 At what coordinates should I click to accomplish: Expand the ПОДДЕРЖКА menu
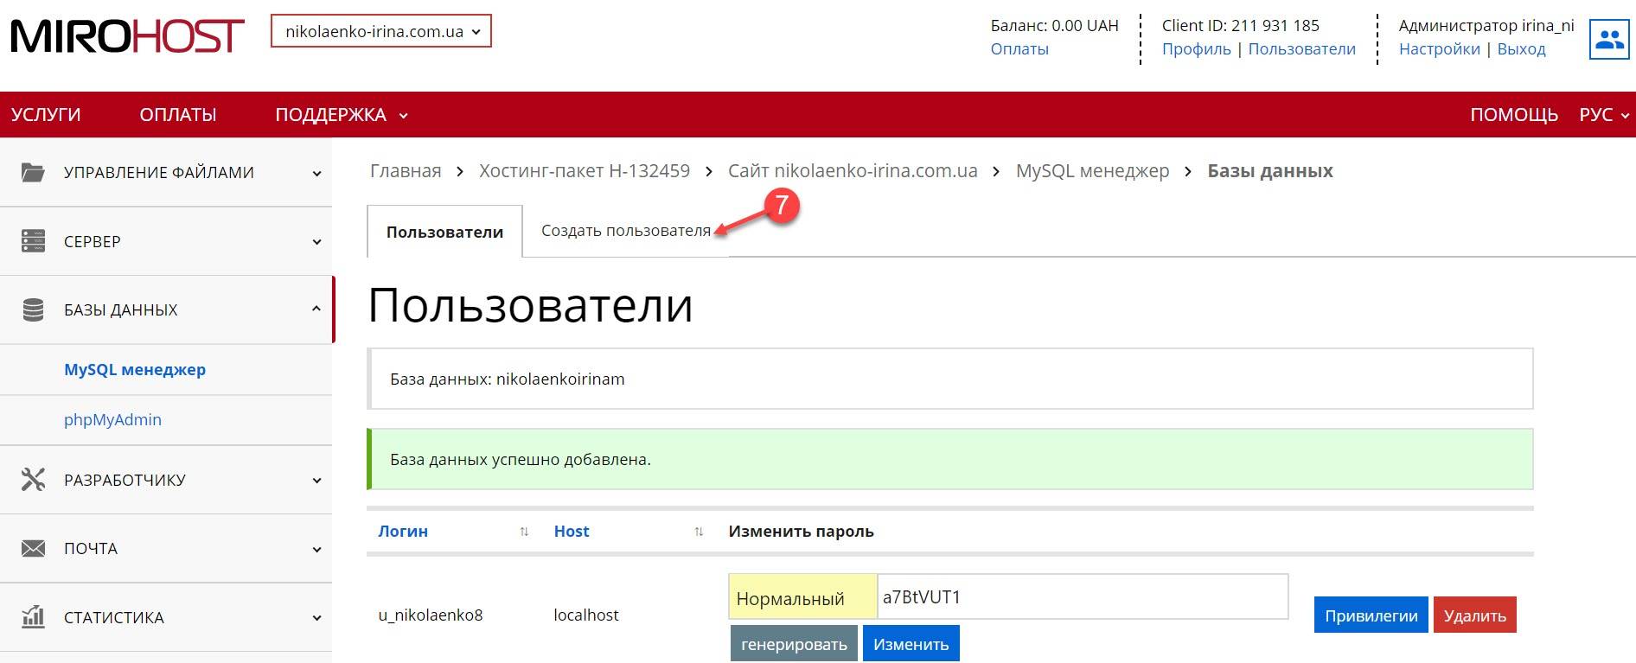[341, 115]
